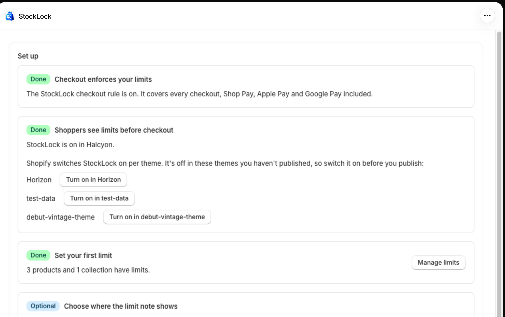Select the Checkout enforces your limits heading
The image size is (505, 317).
tap(103, 79)
